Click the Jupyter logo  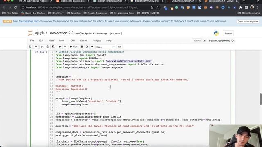(38, 33)
